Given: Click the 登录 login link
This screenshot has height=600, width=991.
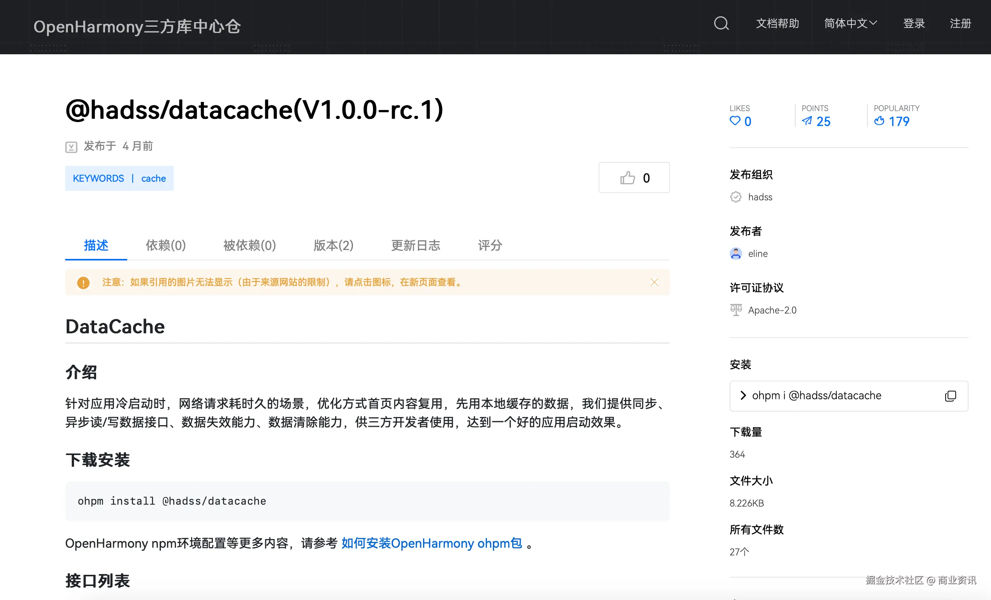Looking at the screenshot, I should [914, 23].
